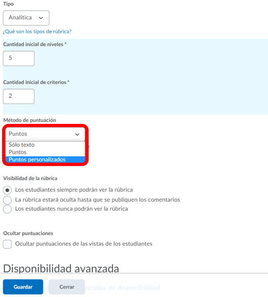Click the 'Los estudiantes nunca podrán ver la rúbrica' label

(x=71, y=209)
